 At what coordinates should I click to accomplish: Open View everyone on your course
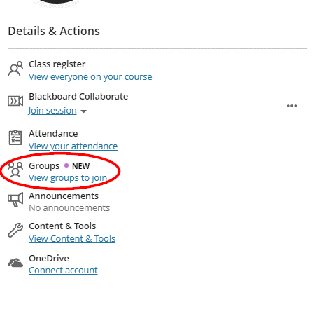click(90, 77)
